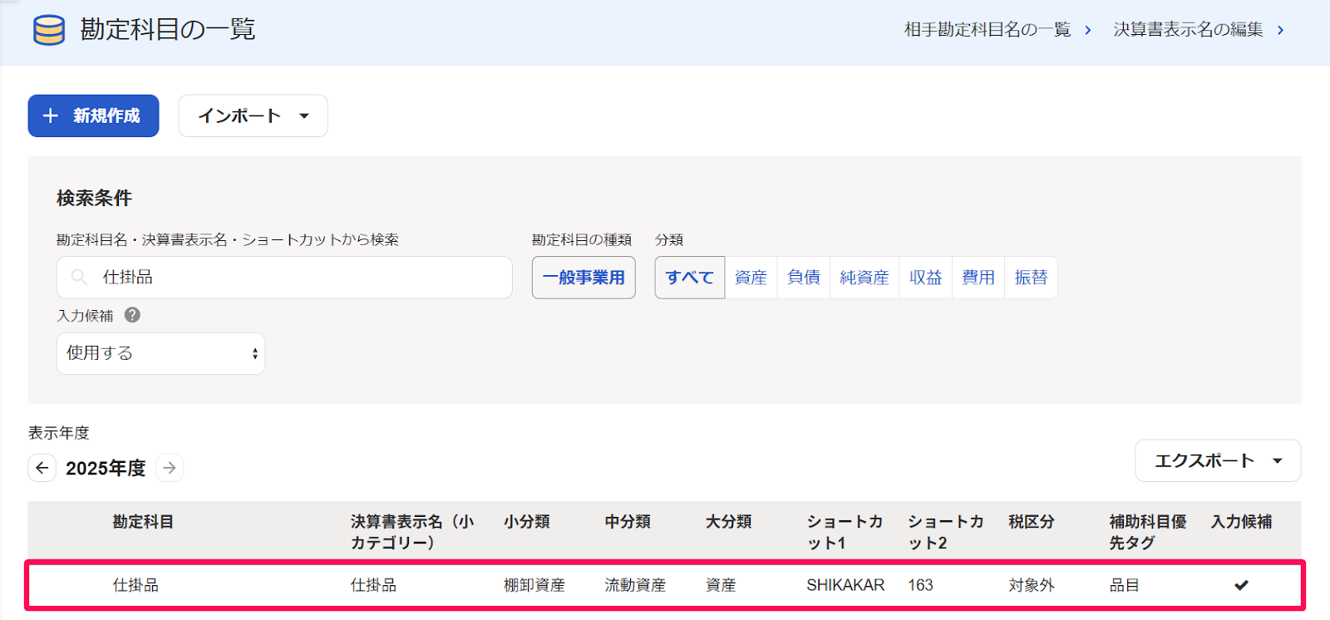
Task: Click the 大分類 column header
Action: pos(729,522)
